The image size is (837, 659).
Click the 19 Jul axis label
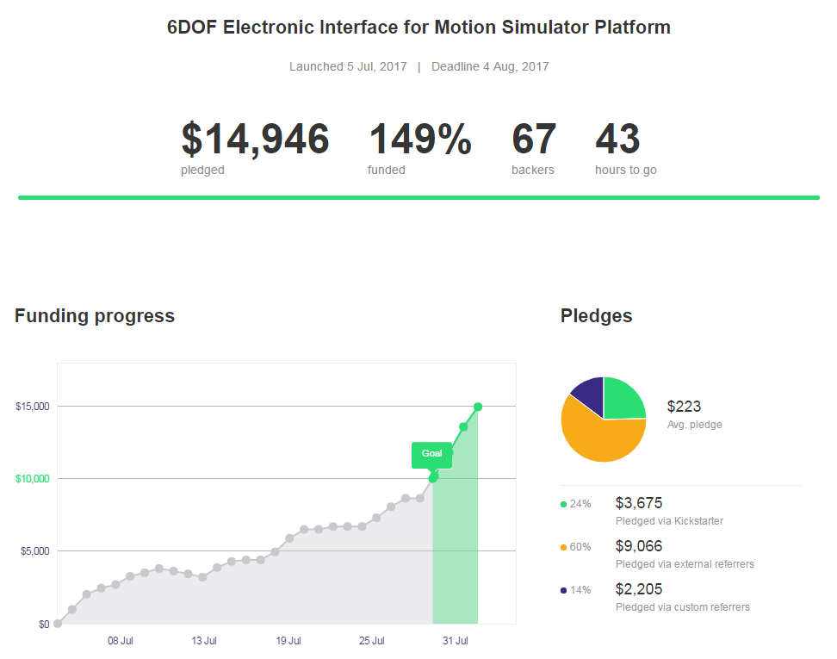tap(288, 641)
